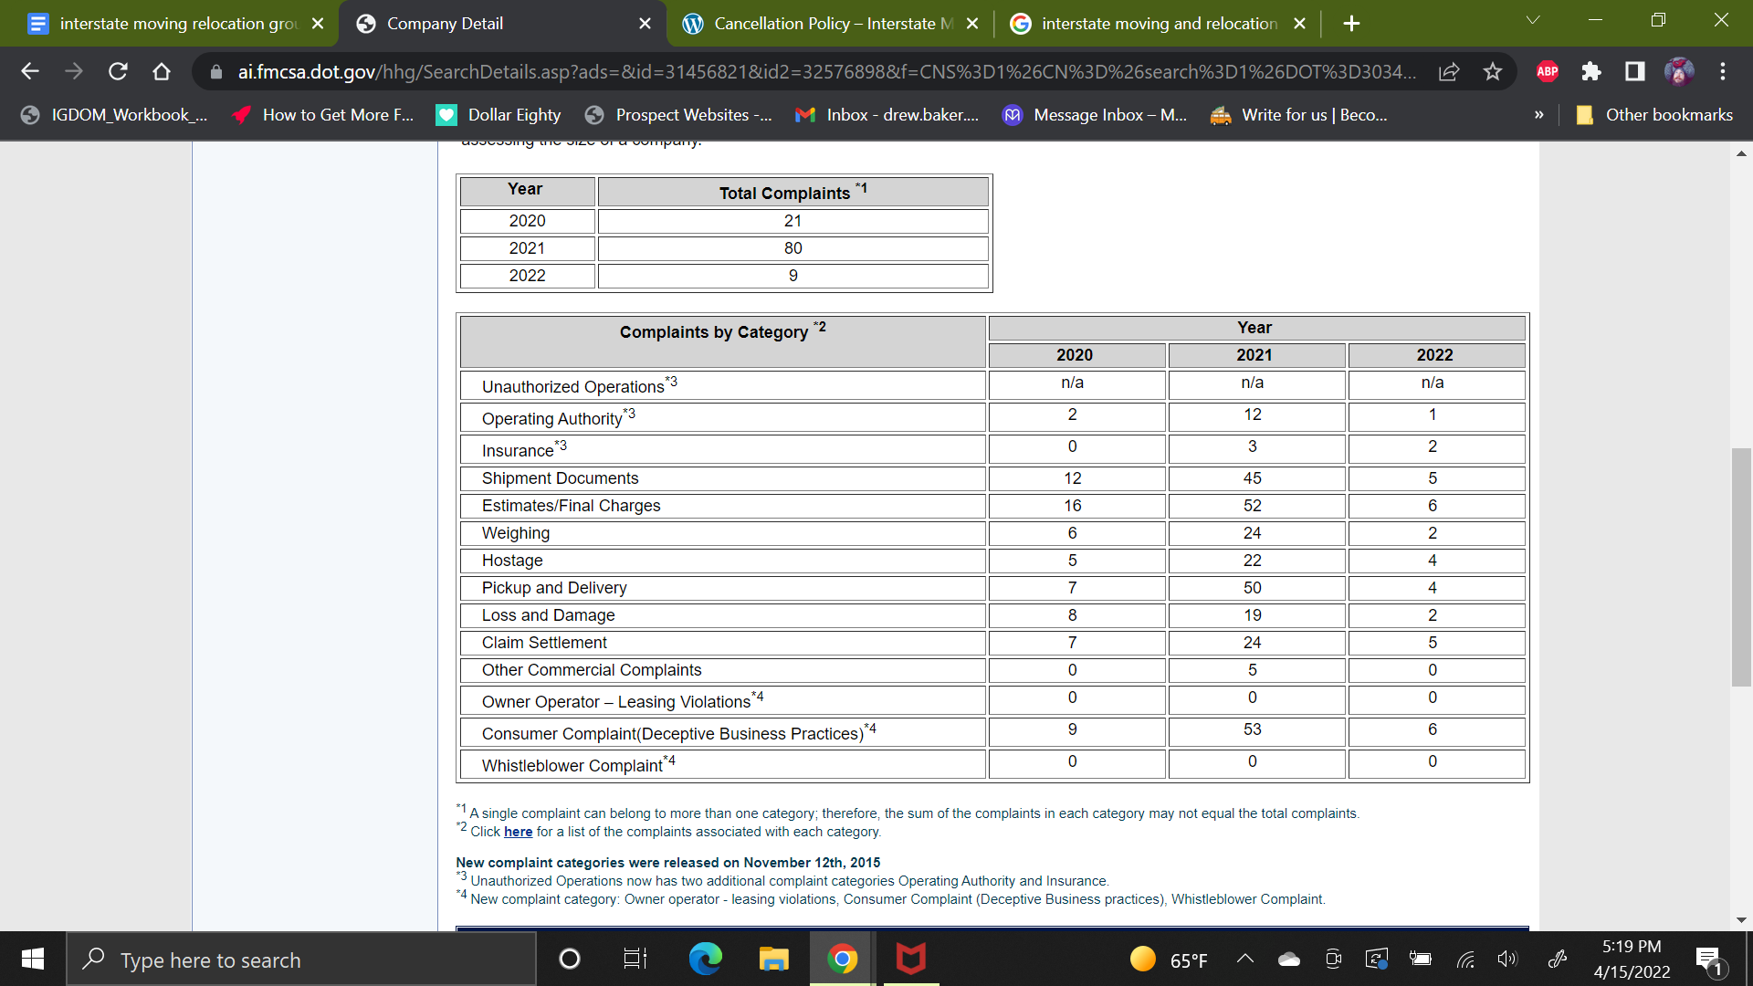Open the browser home page
Image resolution: width=1753 pixels, height=986 pixels.
tap(162, 71)
